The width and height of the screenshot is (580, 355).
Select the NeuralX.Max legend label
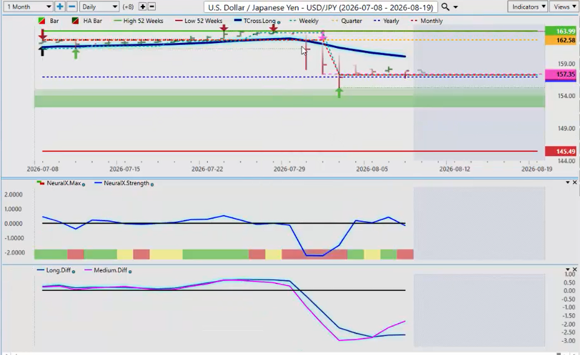pyautogui.click(x=64, y=183)
